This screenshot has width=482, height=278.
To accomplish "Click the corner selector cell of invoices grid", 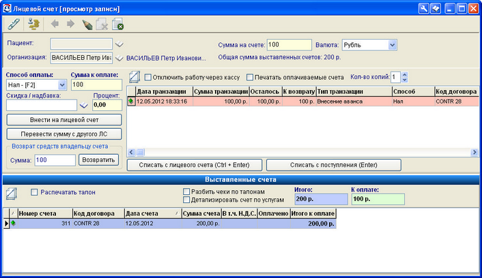I will (x=6, y=213).
